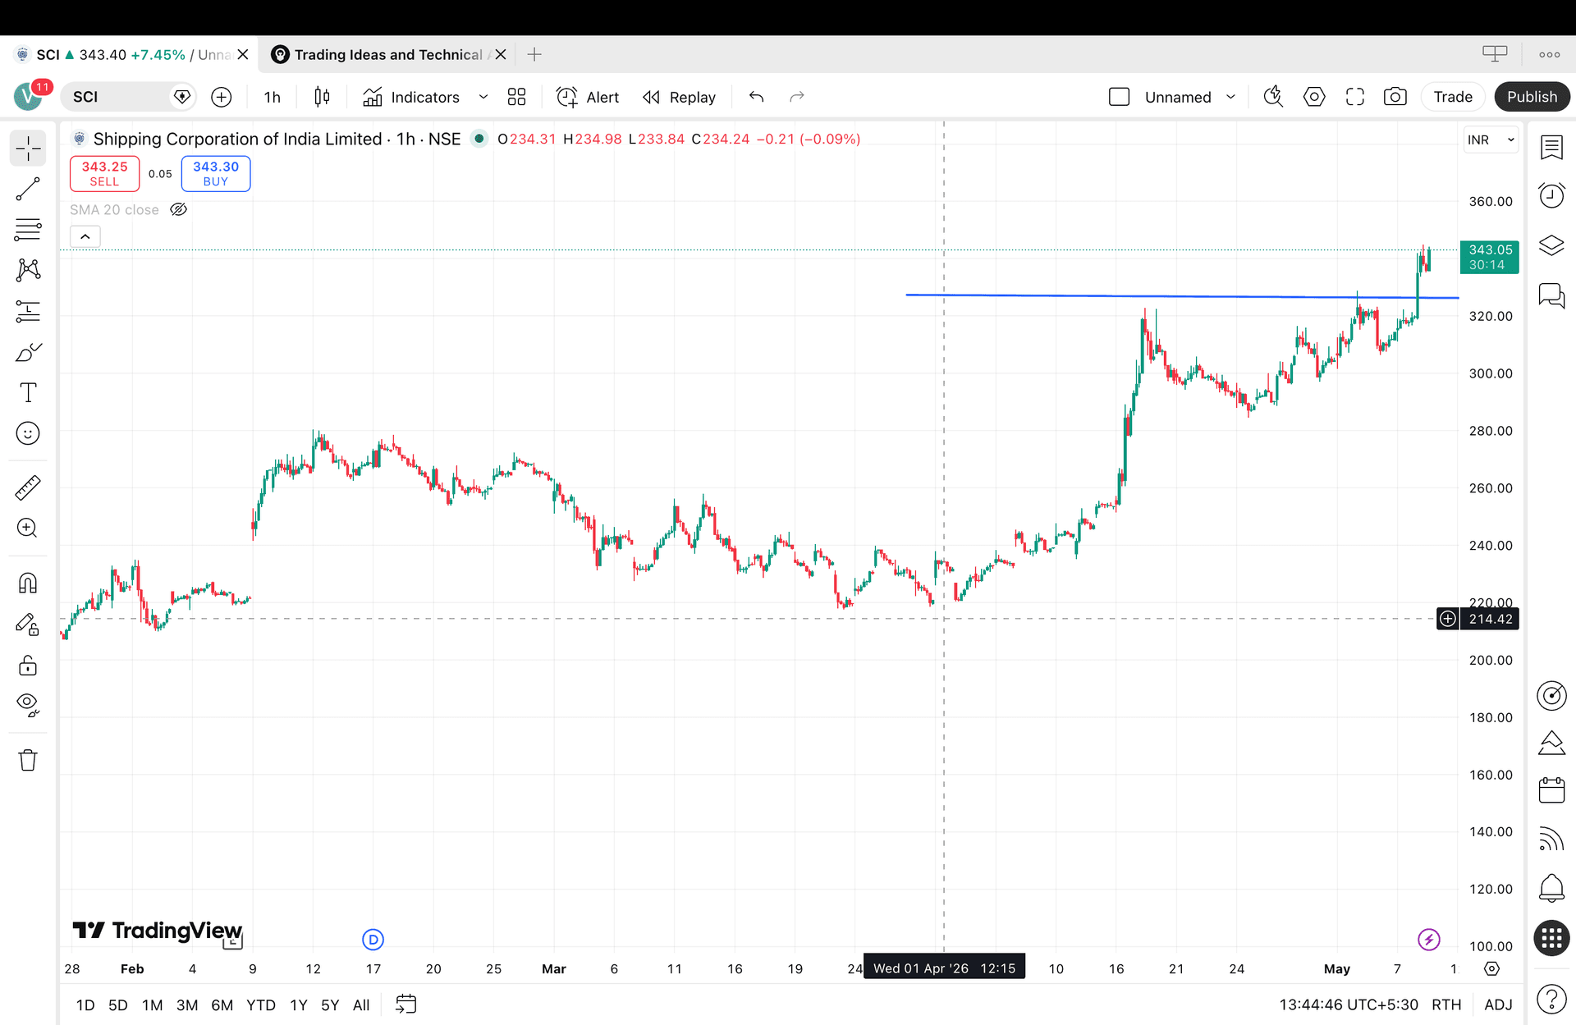Change the candlestick chart type

[x=322, y=97]
